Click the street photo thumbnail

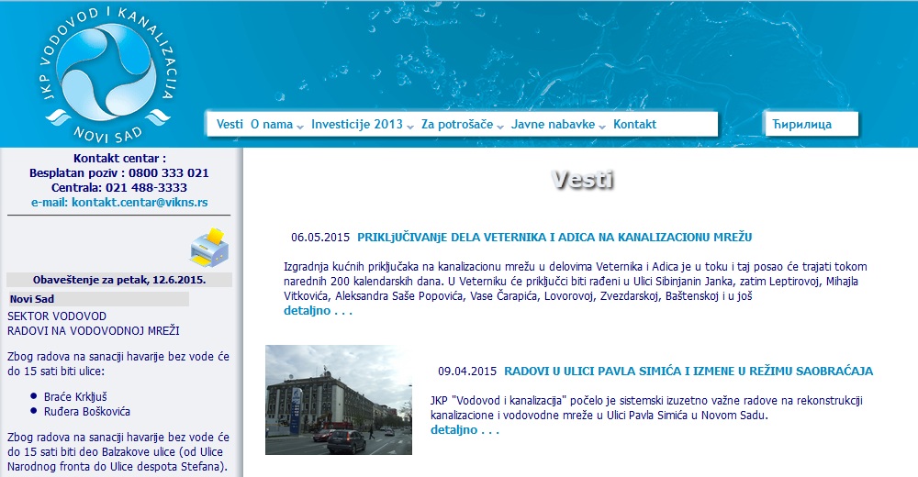338,400
